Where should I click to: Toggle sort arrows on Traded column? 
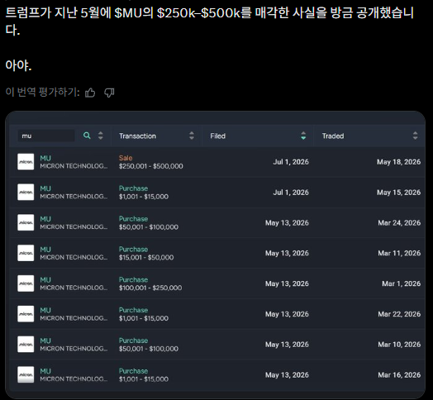coord(415,136)
